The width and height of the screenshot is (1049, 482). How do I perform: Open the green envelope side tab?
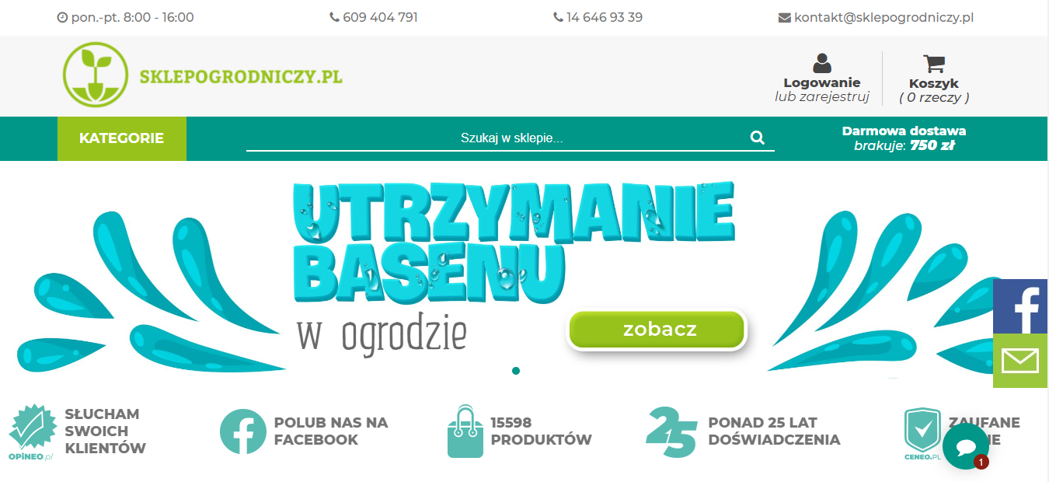tap(1021, 361)
